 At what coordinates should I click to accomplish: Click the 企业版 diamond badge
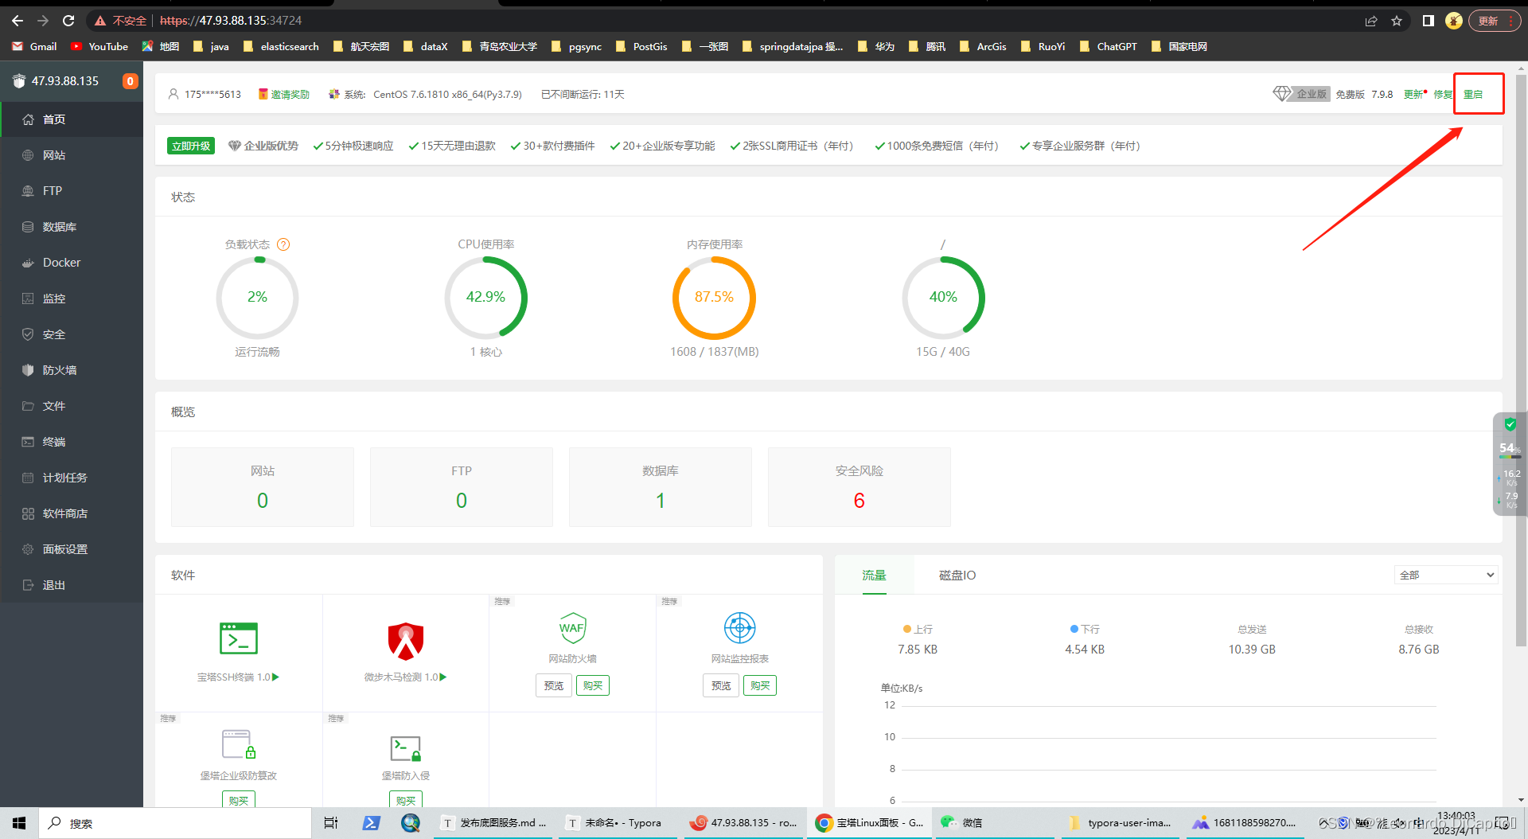(1301, 94)
